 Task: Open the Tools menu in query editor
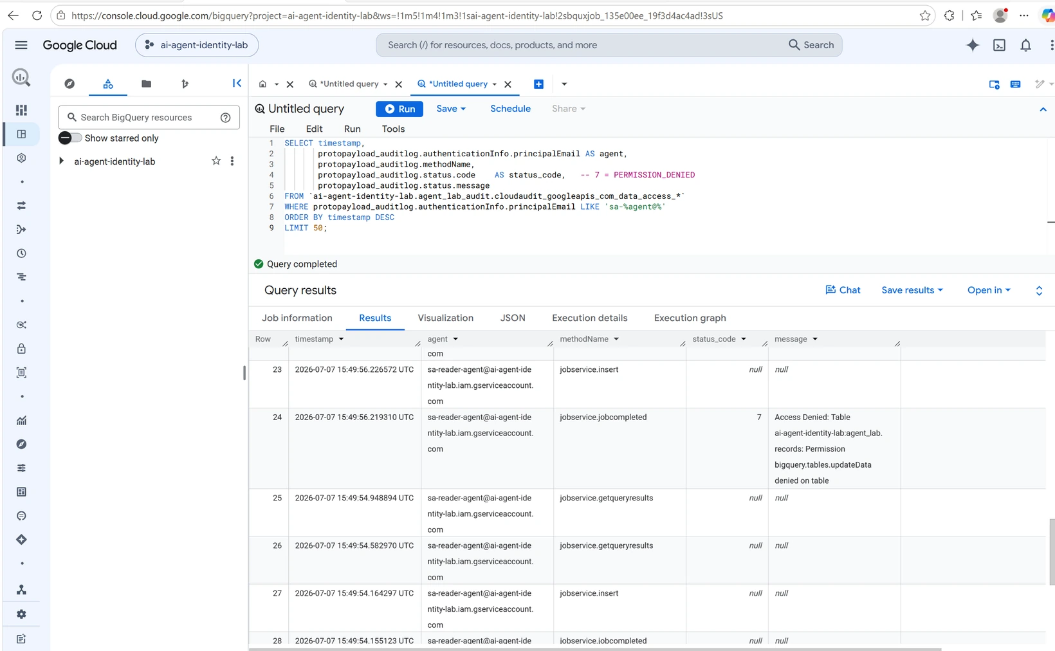[393, 129]
